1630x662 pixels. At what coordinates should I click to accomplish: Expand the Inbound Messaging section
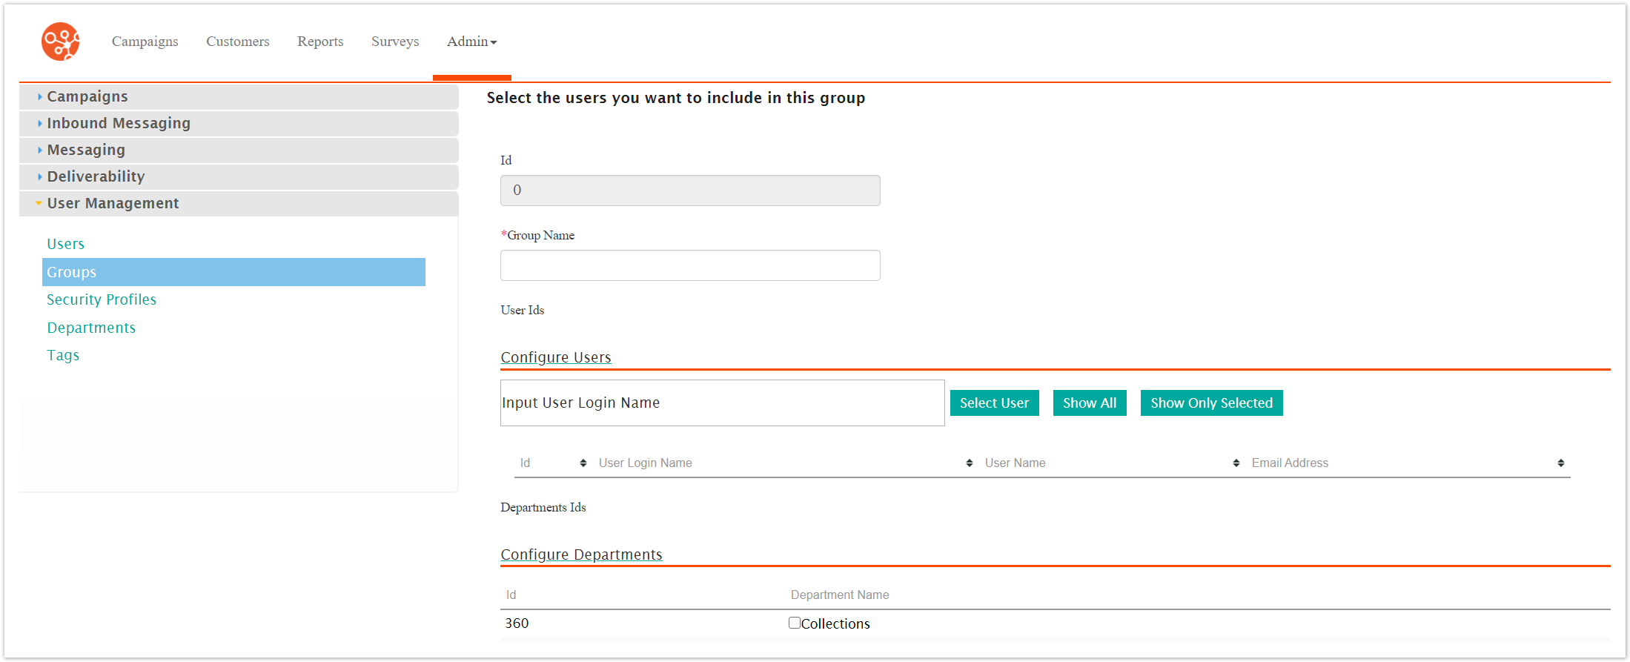point(118,124)
